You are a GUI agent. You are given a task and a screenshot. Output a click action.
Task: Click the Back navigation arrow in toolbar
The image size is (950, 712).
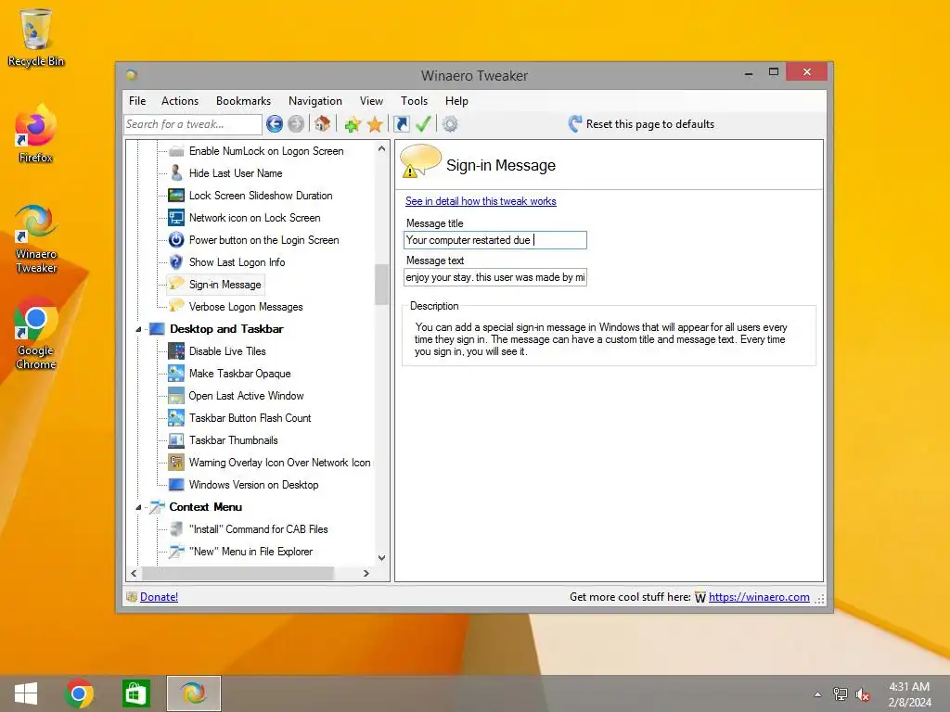click(x=275, y=124)
